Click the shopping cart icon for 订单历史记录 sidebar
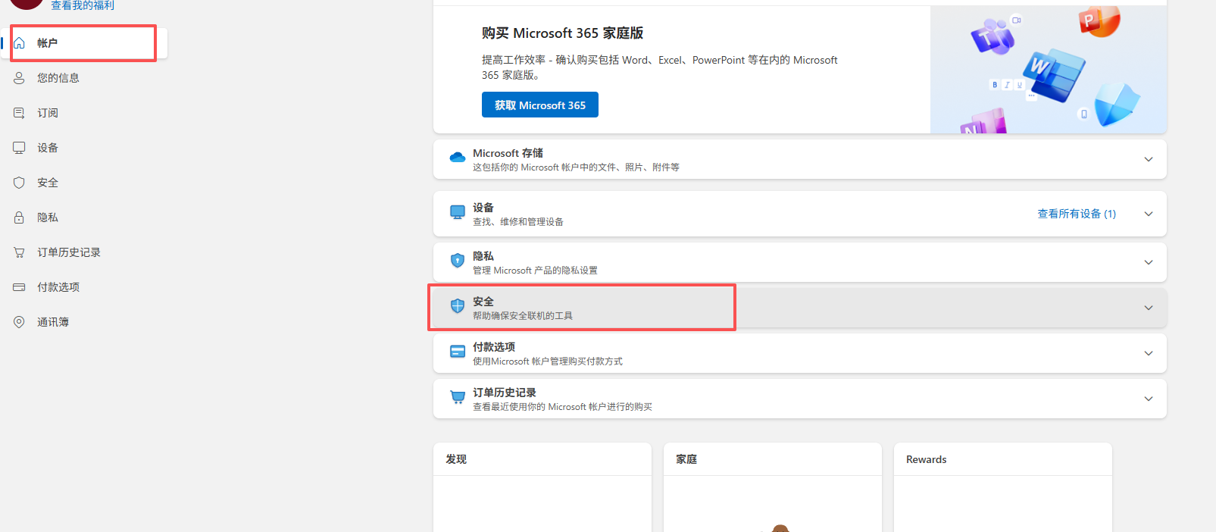 click(20, 252)
